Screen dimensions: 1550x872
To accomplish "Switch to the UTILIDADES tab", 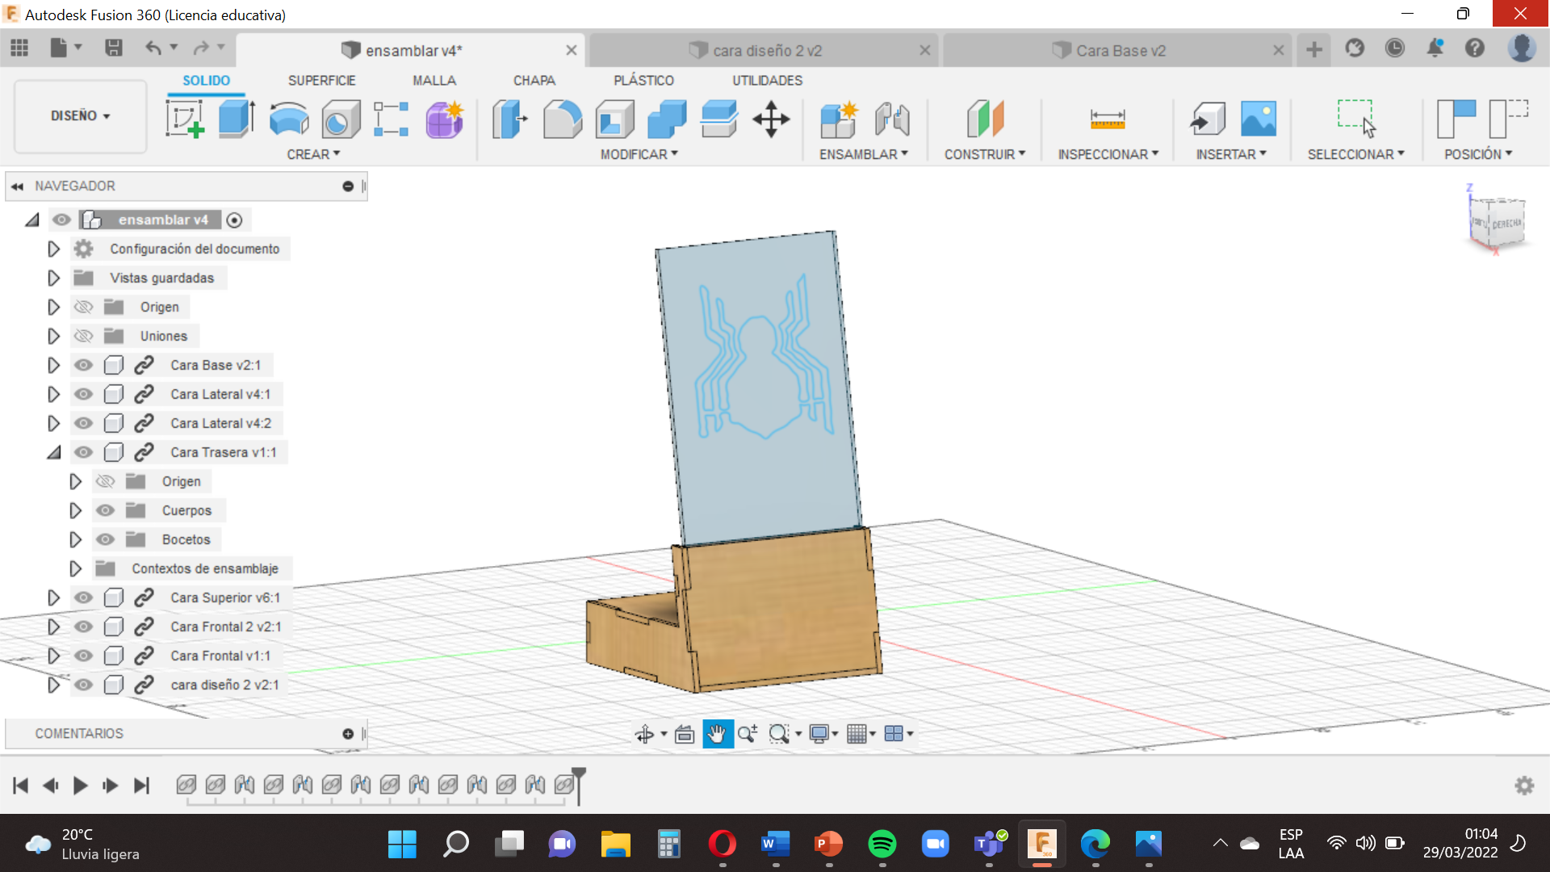I will [767, 81].
